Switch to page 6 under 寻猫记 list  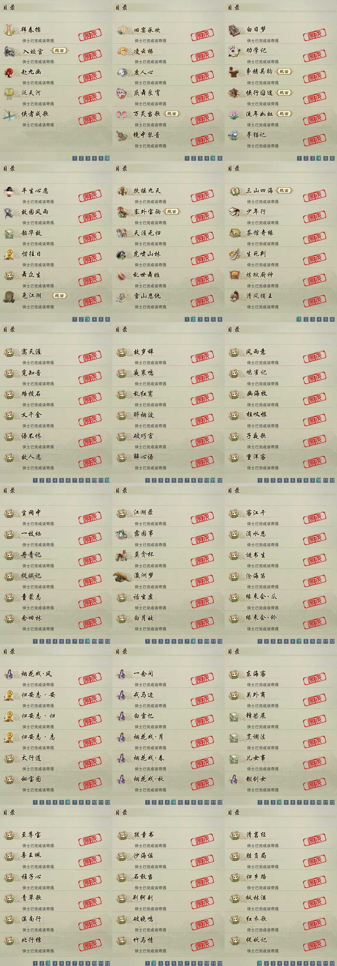[x=332, y=158]
